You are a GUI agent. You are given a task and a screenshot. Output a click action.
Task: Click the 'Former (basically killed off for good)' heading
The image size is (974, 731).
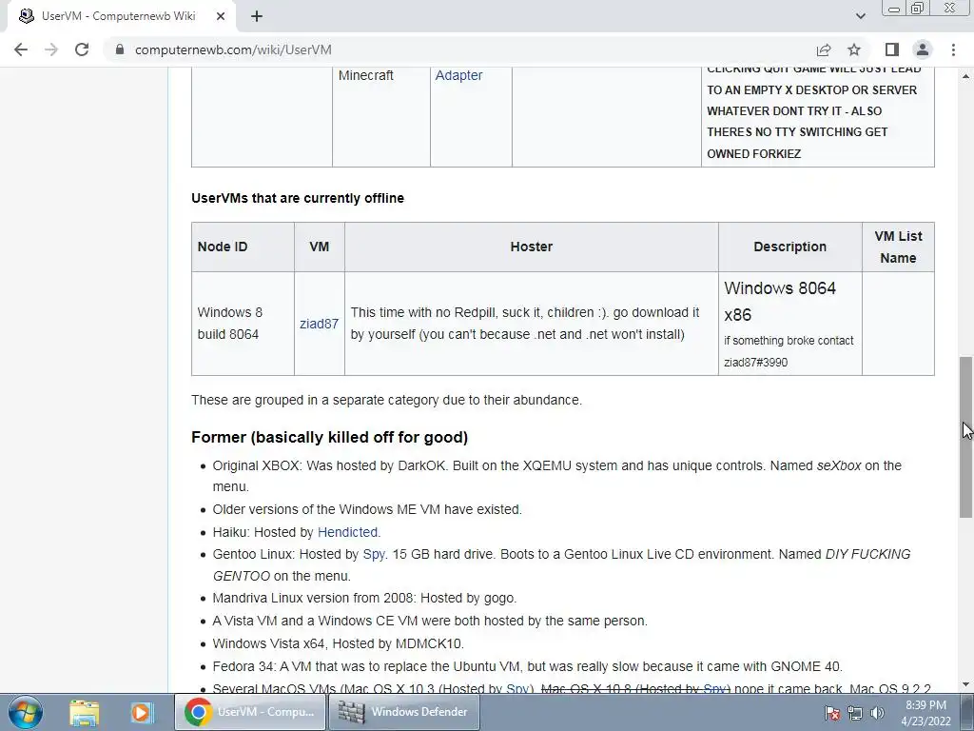[x=329, y=437]
